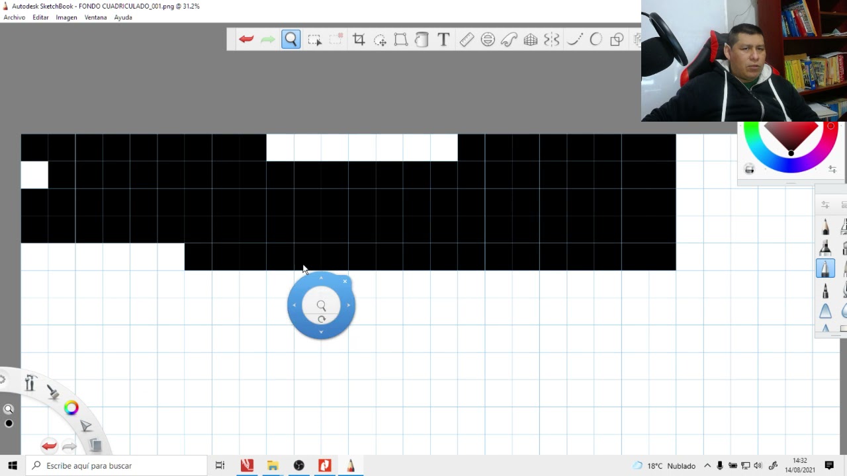The width and height of the screenshot is (847, 476).
Task: Open the Archivo menu
Action: (15, 17)
